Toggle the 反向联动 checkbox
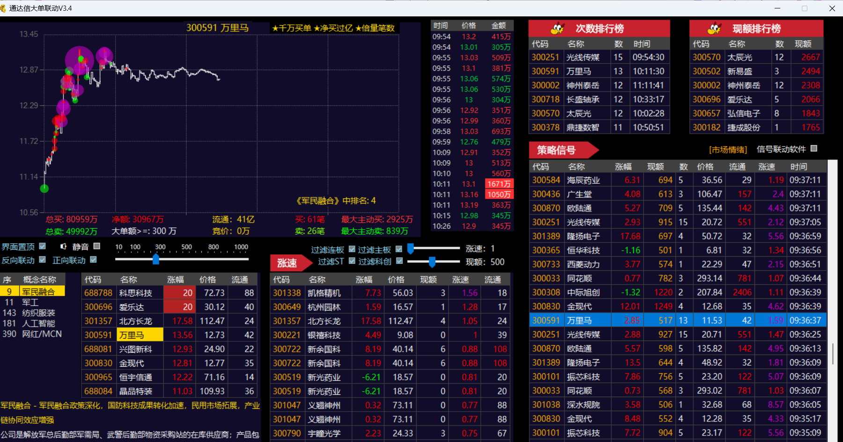Screen dimensions: 843x442 click(x=43, y=260)
